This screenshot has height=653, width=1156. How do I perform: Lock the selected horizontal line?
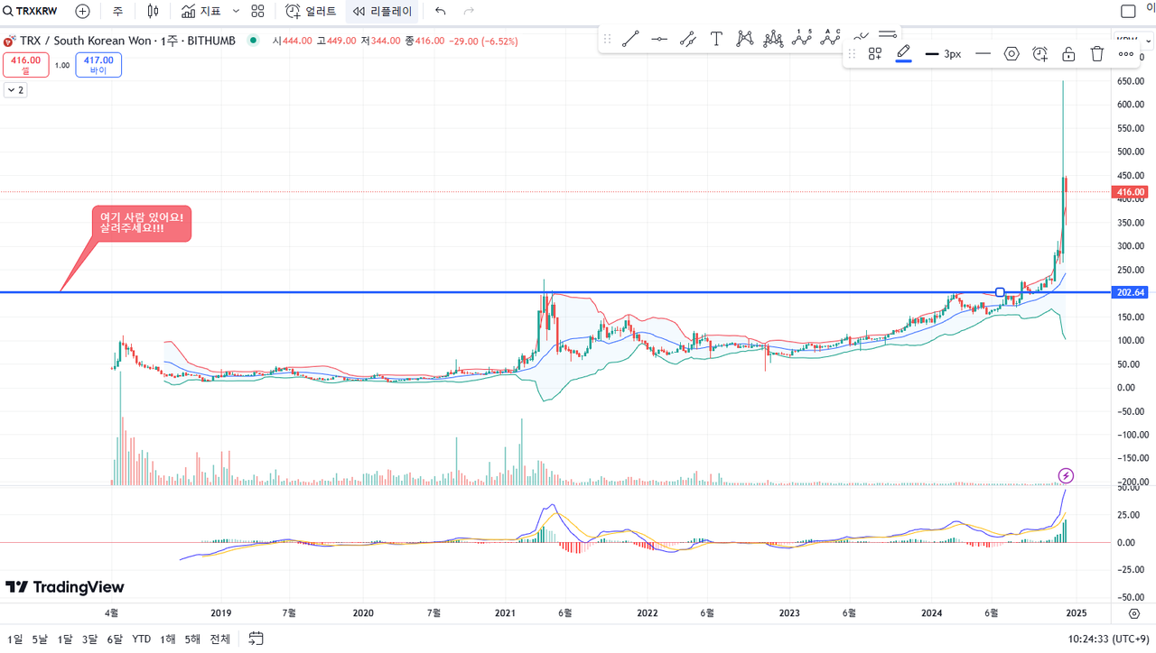(1068, 54)
